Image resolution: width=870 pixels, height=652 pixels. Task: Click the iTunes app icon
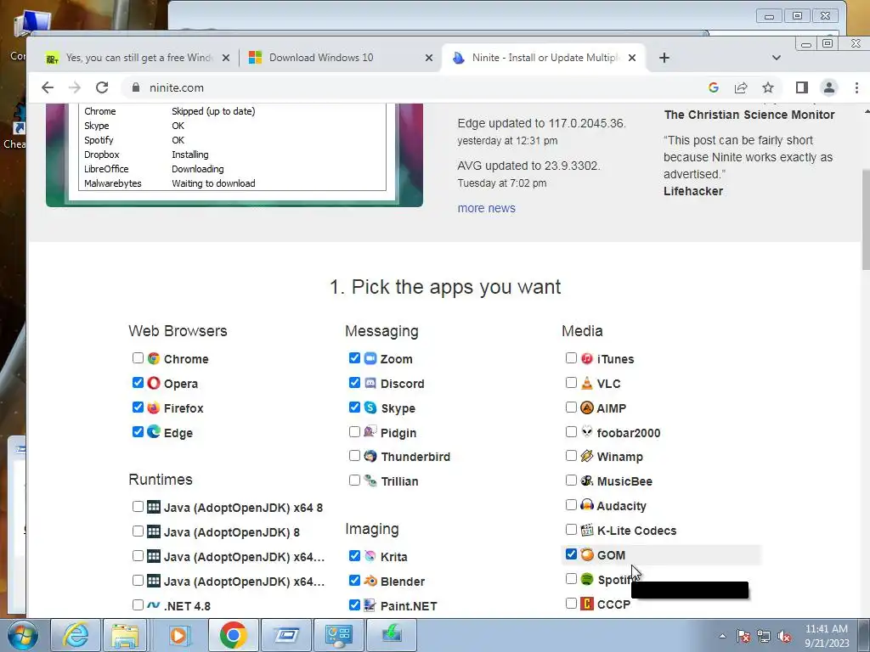pos(587,359)
